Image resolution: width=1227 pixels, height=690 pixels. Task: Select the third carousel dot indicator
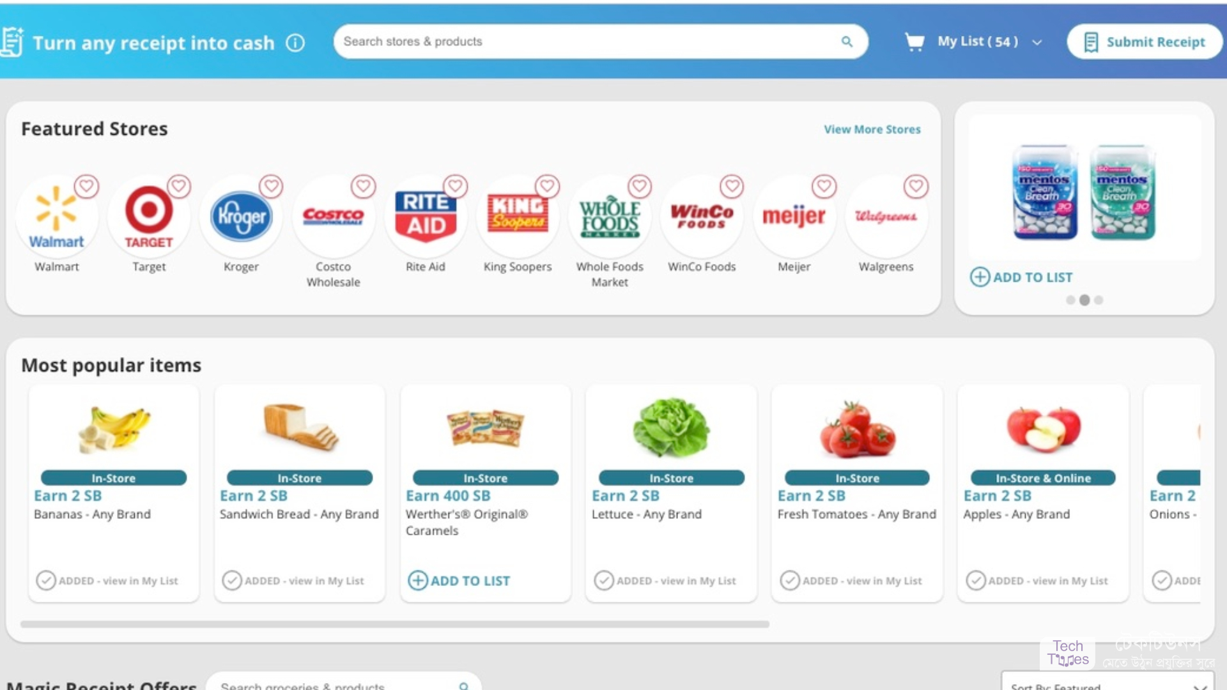[1099, 300]
